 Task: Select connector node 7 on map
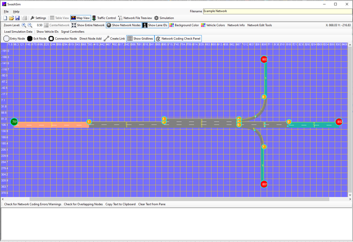[264, 147]
